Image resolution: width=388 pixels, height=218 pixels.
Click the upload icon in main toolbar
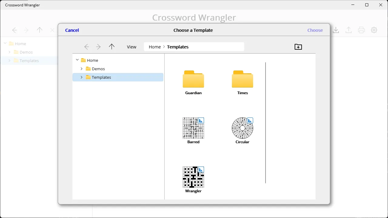349,30
